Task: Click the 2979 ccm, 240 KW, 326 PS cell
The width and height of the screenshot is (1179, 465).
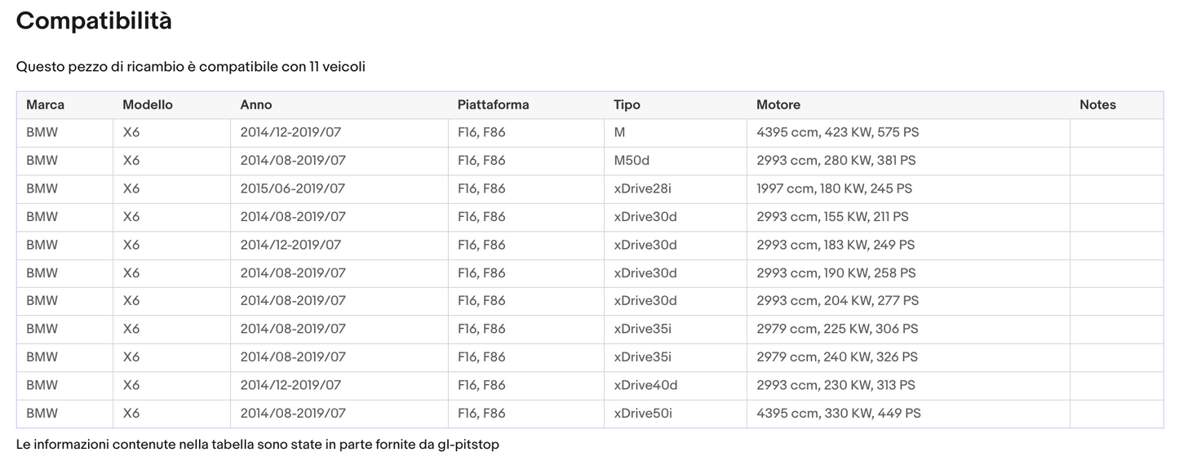Action: pos(837,357)
